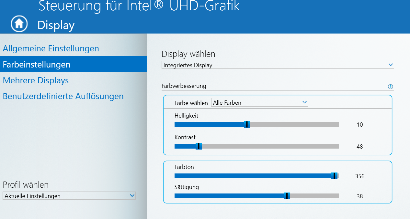Click the Helligkeit slider handle
410x219 pixels.
247,125
